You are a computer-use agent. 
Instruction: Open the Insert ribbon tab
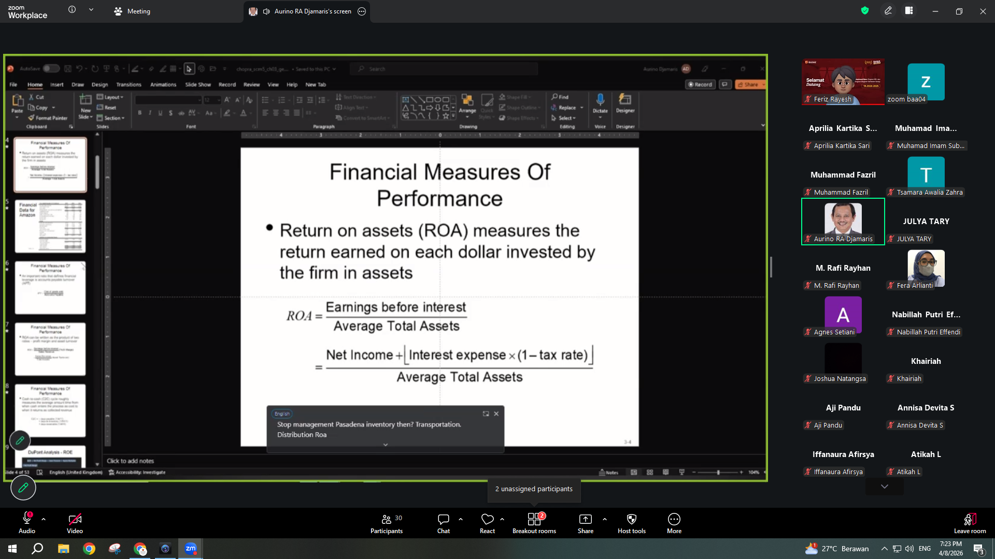point(57,84)
